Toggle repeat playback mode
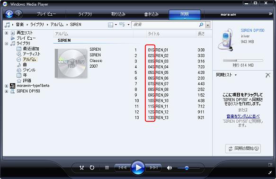This screenshot has height=179, width=276. pyautogui.click(x=92, y=168)
